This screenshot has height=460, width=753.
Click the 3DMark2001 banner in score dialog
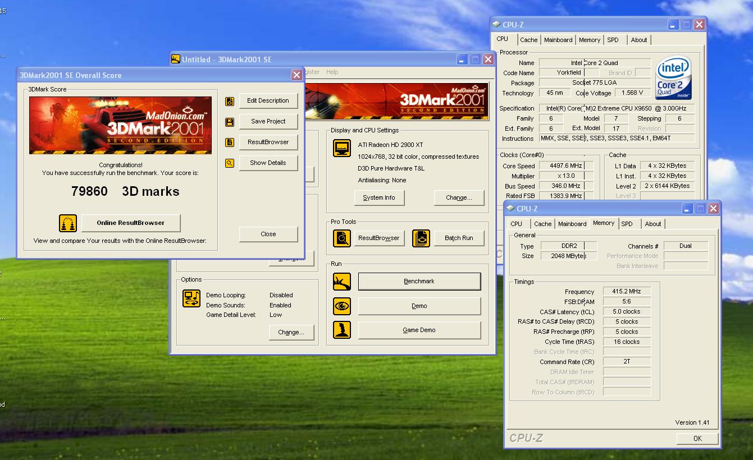point(121,125)
